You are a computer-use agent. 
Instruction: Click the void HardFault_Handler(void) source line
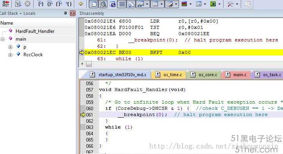coord(142,90)
